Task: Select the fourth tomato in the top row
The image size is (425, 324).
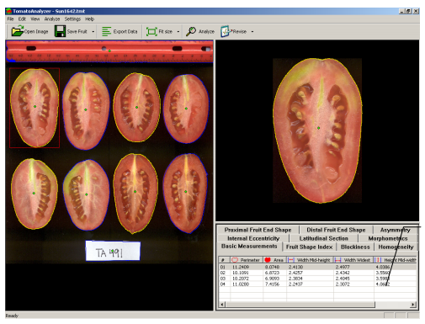Action: click(186, 109)
